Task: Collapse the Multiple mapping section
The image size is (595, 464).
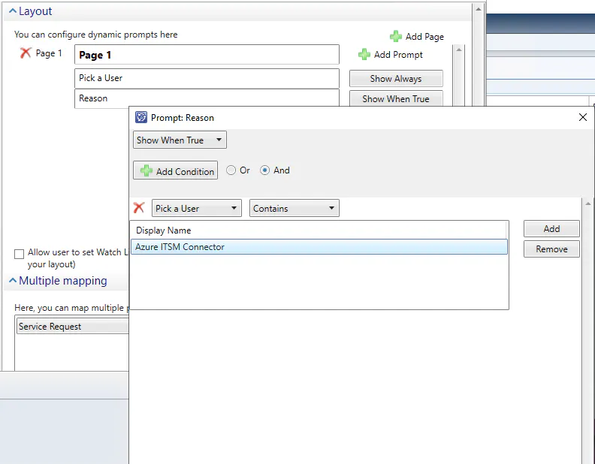Action: [x=13, y=281]
